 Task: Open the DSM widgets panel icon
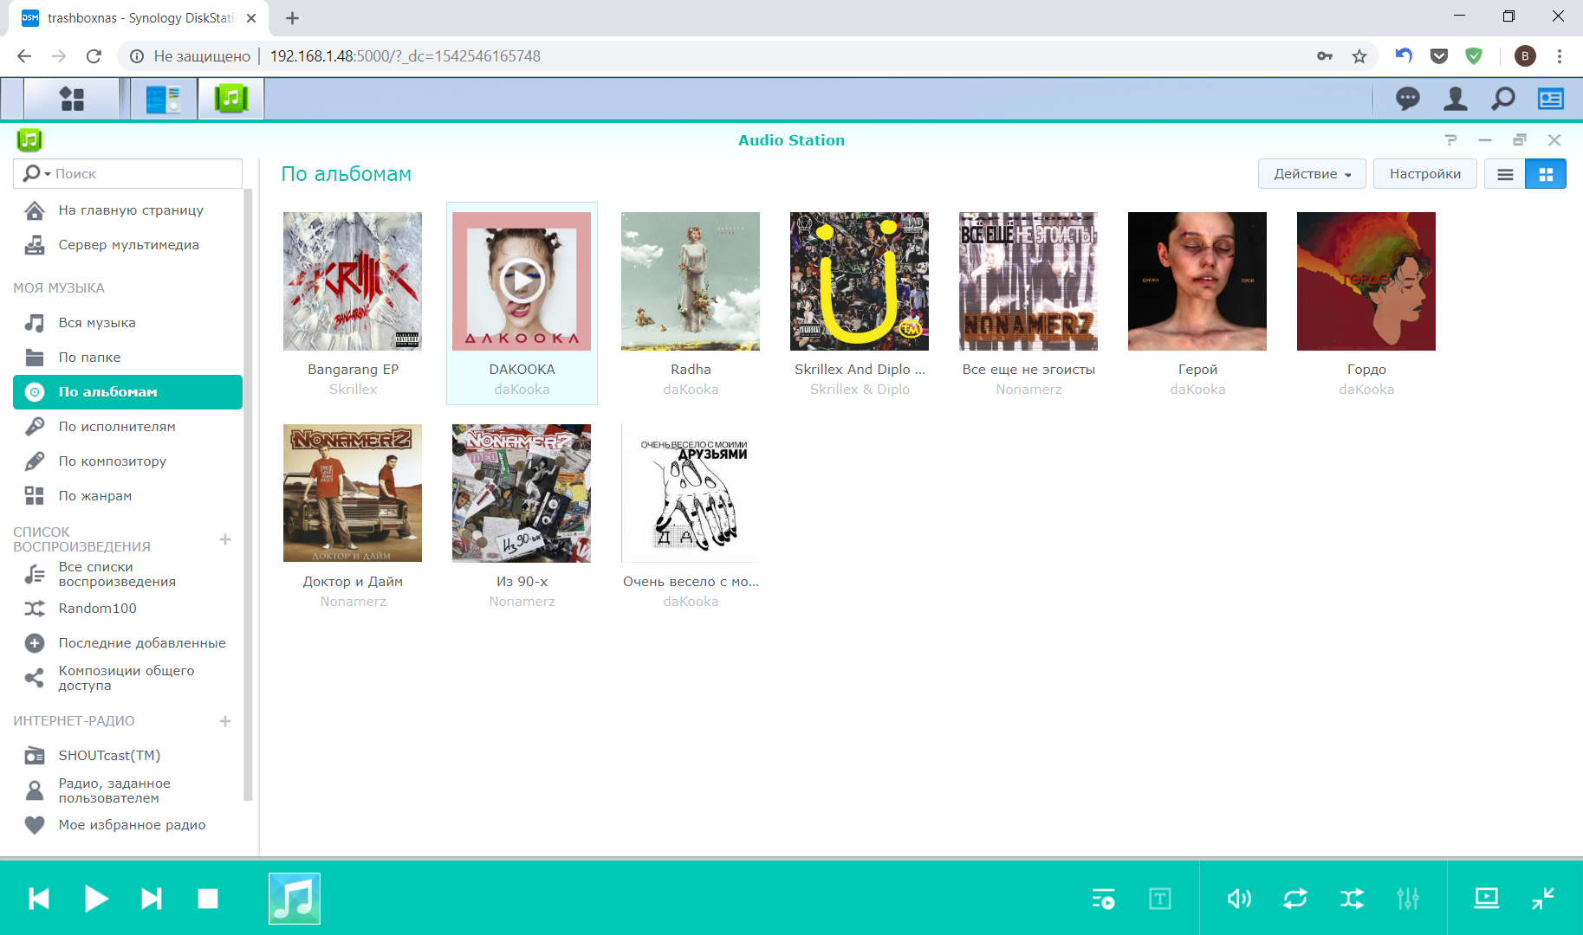[1551, 99]
